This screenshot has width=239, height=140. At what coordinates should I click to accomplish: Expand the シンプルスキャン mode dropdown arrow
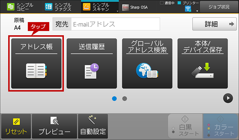coord(117,11)
